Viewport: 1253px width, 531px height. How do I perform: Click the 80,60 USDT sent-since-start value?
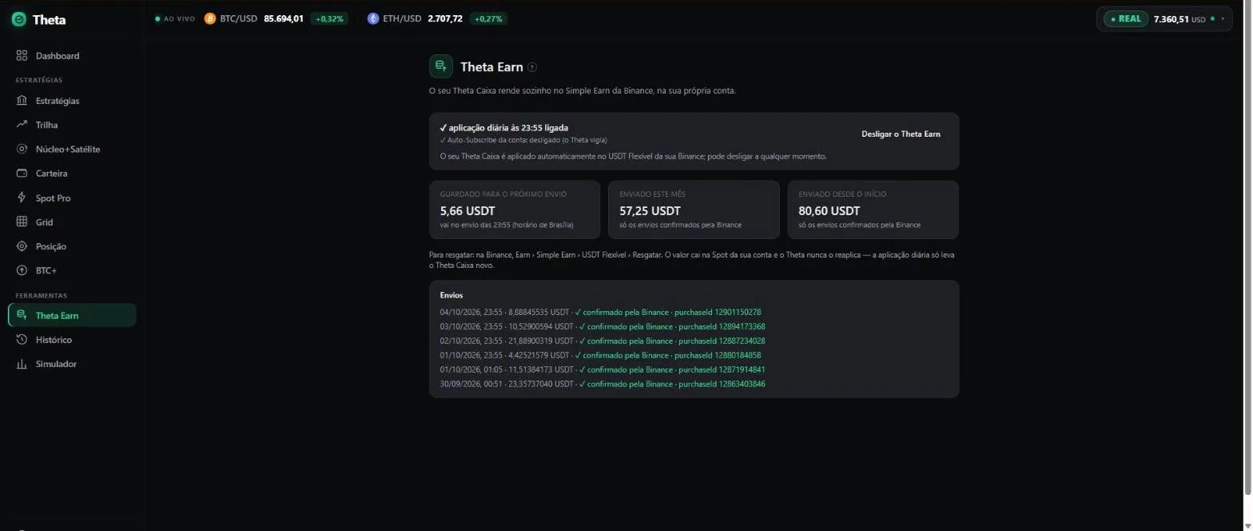tap(829, 211)
